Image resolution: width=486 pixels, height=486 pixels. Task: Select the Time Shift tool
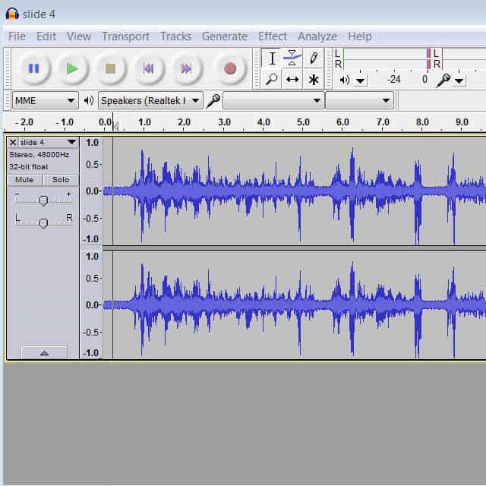[x=292, y=79]
